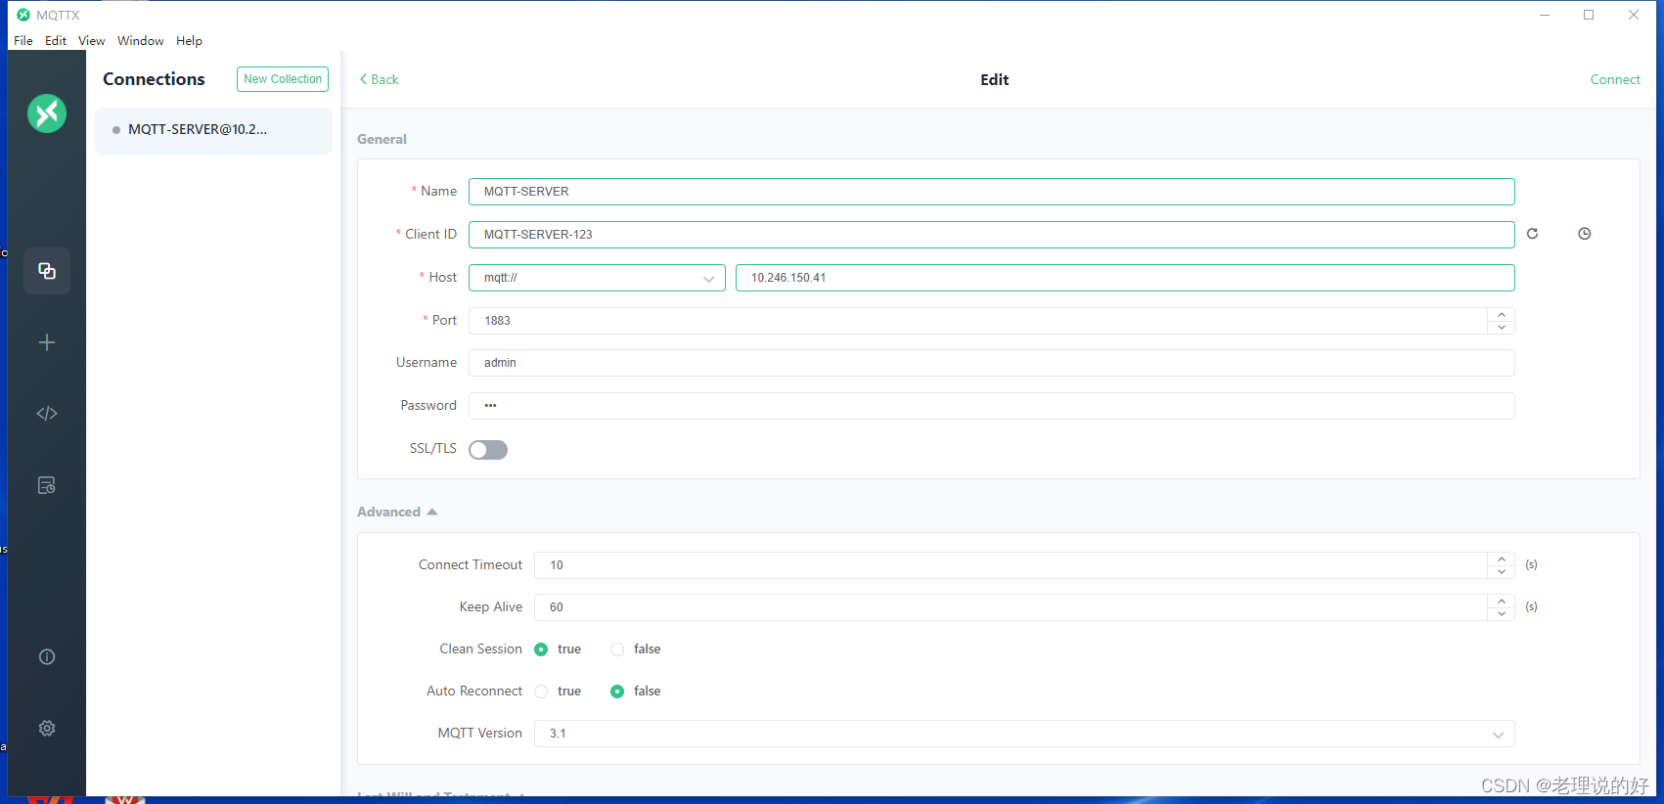Viewport: 1664px width, 804px height.
Task: Open the Script page code icon
Action: [47, 414]
